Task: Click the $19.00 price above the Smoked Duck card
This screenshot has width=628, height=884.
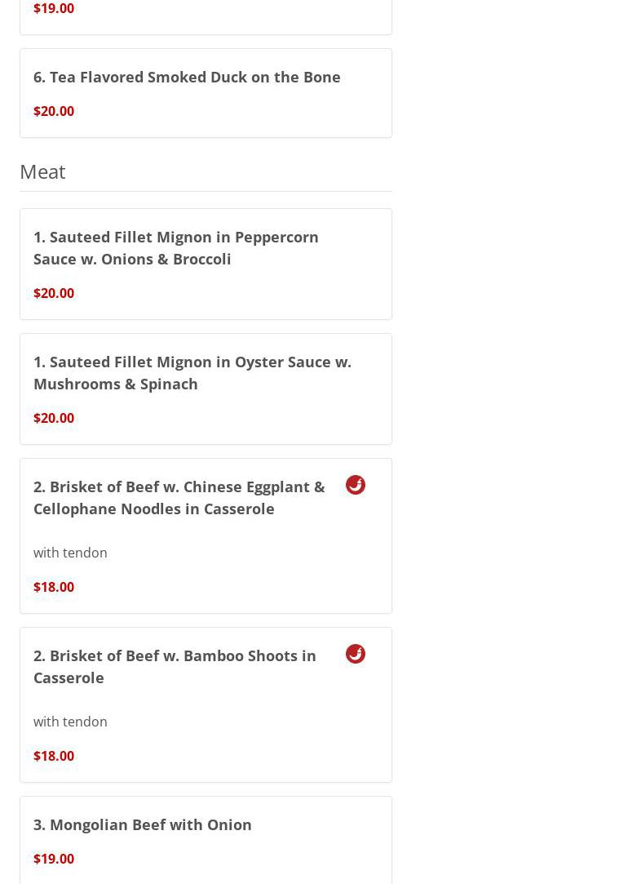Action: 54,8
